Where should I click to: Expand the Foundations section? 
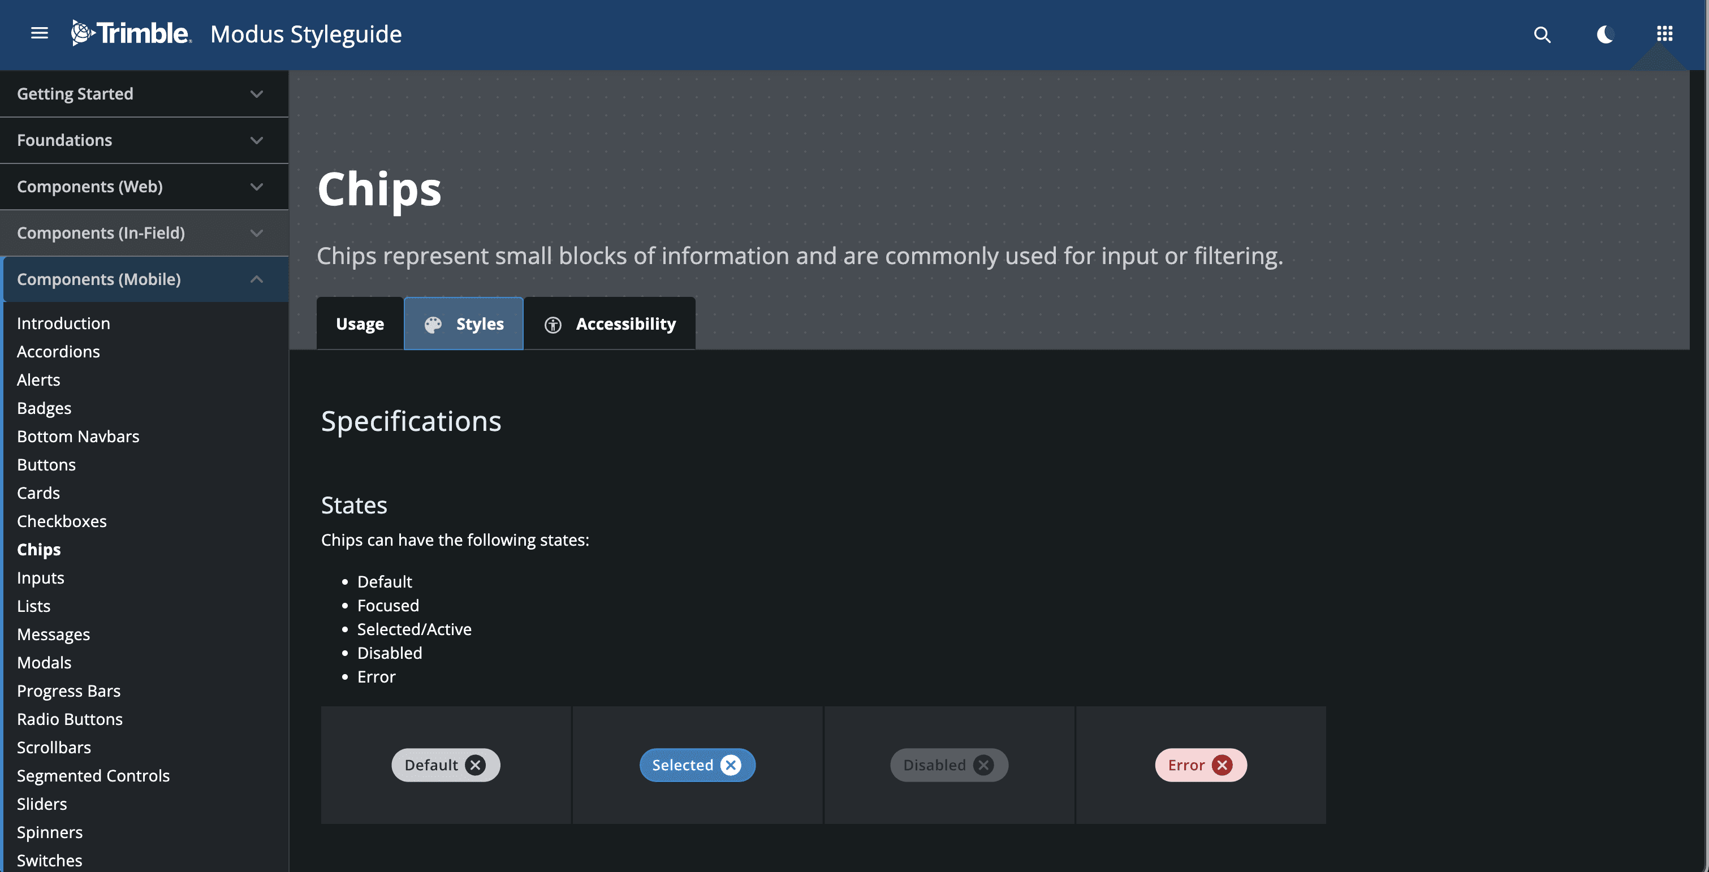tap(144, 140)
